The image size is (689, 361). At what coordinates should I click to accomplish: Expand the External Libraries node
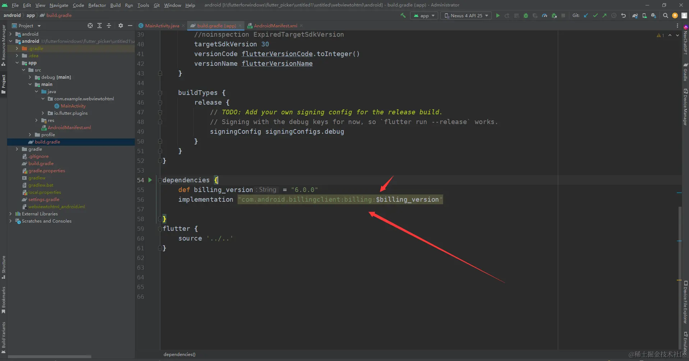[10, 214]
